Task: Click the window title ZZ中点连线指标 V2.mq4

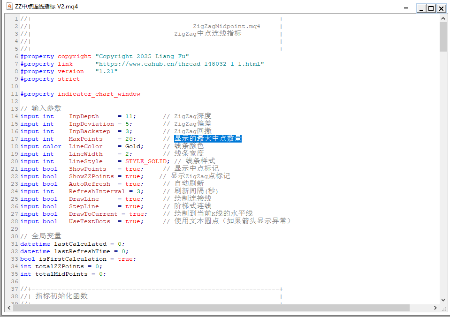Action: (46, 6)
